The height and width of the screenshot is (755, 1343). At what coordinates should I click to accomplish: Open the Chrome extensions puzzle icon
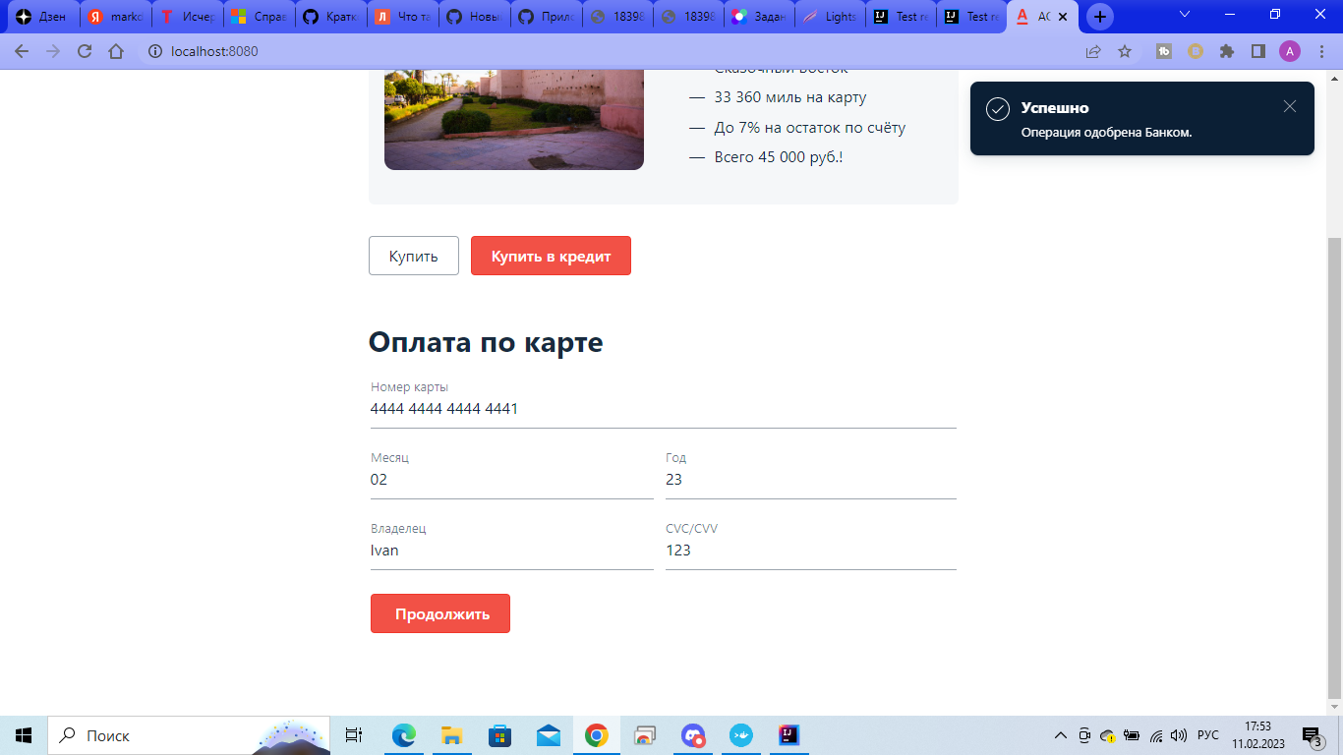tap(1226, 50)
